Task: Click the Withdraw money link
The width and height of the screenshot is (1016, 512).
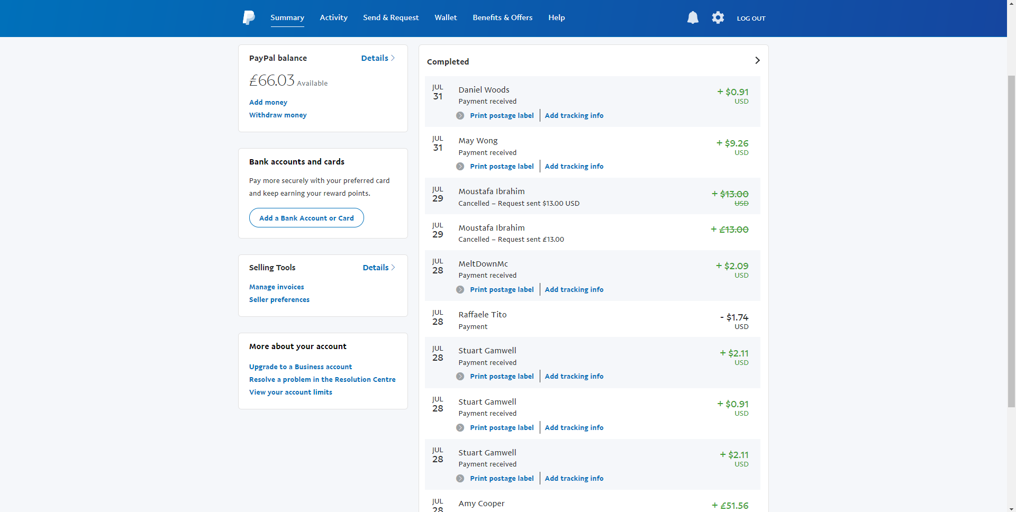Action: coord(278,115)
